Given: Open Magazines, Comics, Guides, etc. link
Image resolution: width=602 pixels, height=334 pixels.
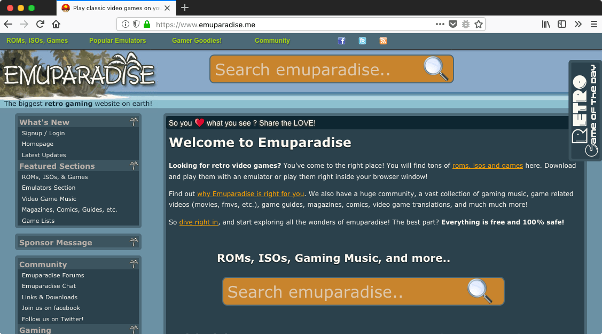Looking at the screenshot, I should pos(69,209).
